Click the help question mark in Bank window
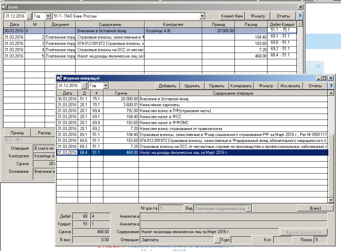This screenshot has width=341, height=251. tap(300, 16)
